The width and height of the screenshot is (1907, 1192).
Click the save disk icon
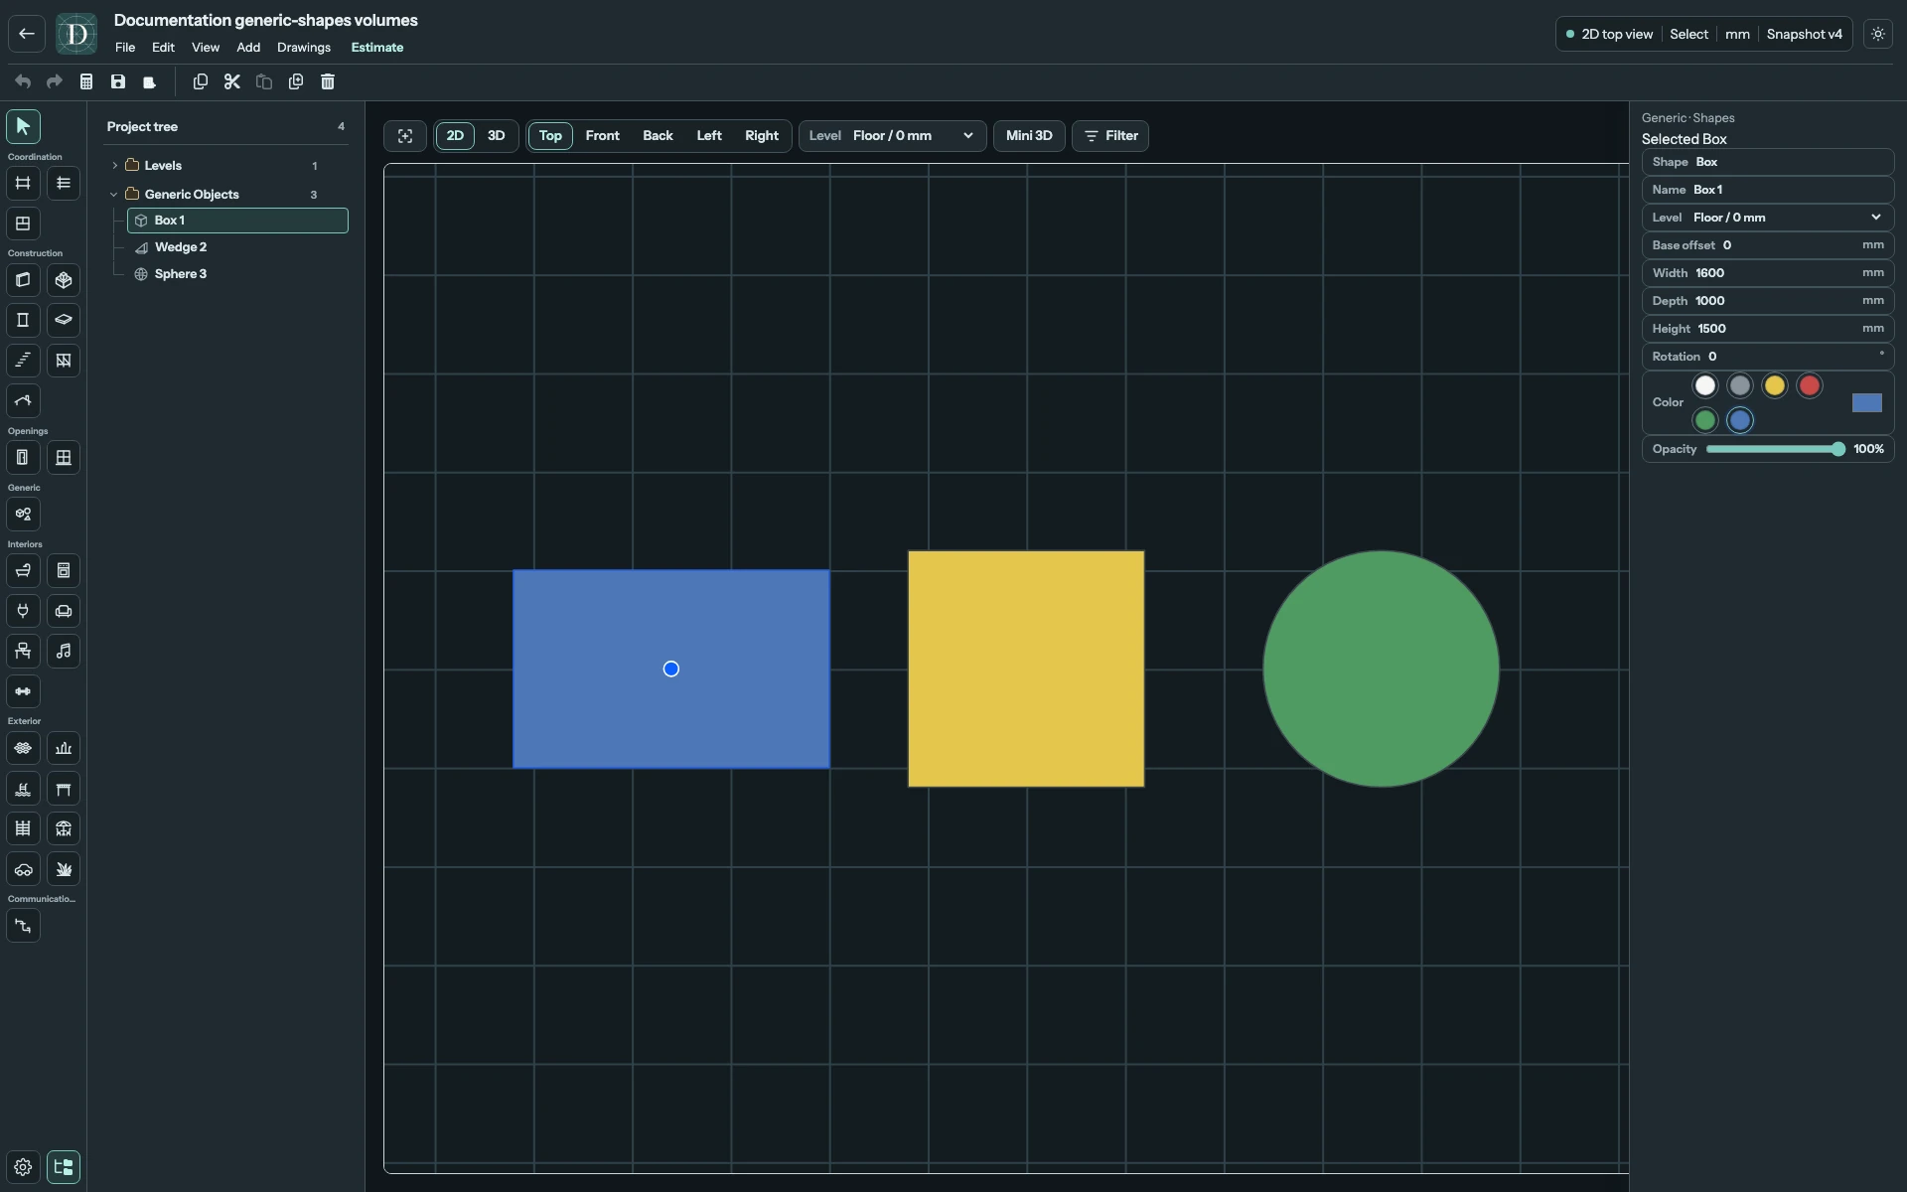pyautogui.click(x=118, y=82)
